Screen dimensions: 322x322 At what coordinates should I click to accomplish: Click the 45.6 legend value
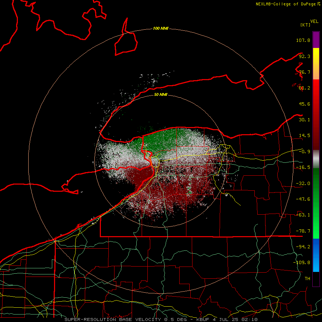[304, 104]
